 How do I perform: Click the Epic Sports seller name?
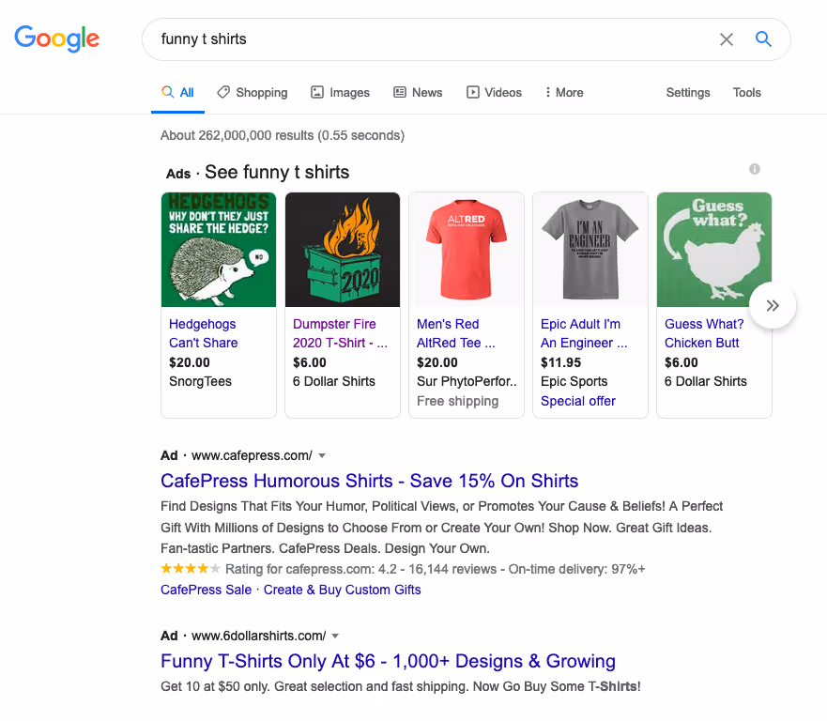(574, 381)
